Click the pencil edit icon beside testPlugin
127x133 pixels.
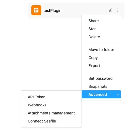(110, 10)
